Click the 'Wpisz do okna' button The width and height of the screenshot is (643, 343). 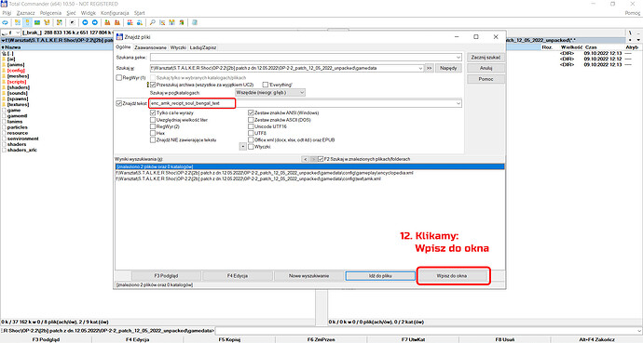point(451,276)
